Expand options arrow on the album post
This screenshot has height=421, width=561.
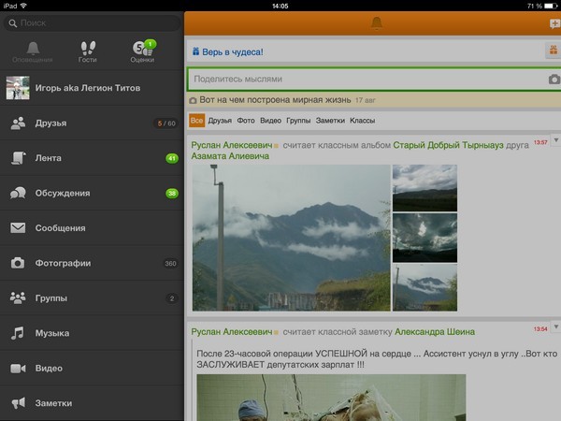pyautogui.click(x=555, y=141)
